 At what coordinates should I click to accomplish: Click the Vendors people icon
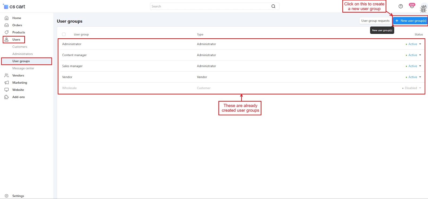[7, 76]
